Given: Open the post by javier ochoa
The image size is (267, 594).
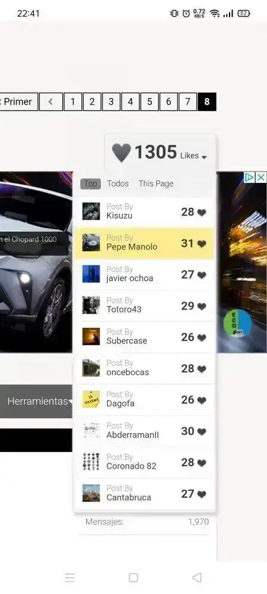Looking at the screenshot, I should coord(144,274).
